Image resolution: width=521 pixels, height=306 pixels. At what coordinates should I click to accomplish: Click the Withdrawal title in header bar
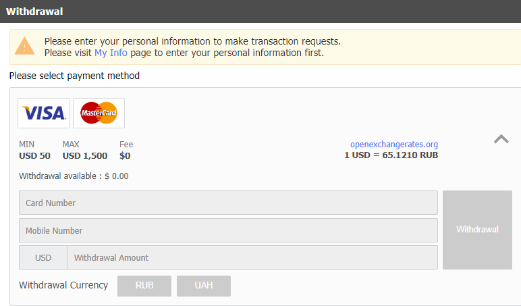(34, 11)
